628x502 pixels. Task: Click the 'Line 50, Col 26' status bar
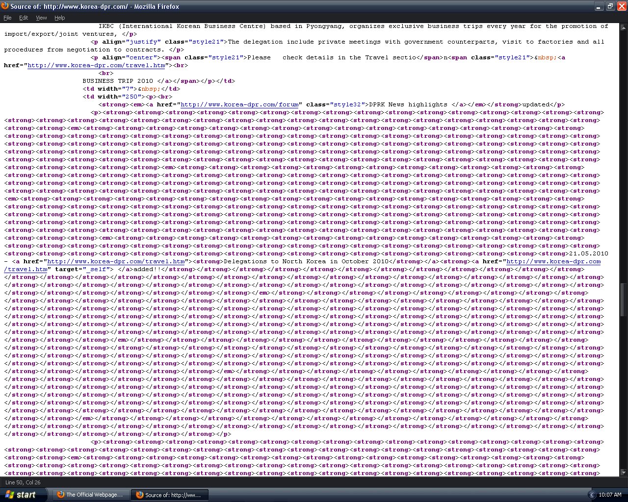pyautogui.click(x=23, y=482)
